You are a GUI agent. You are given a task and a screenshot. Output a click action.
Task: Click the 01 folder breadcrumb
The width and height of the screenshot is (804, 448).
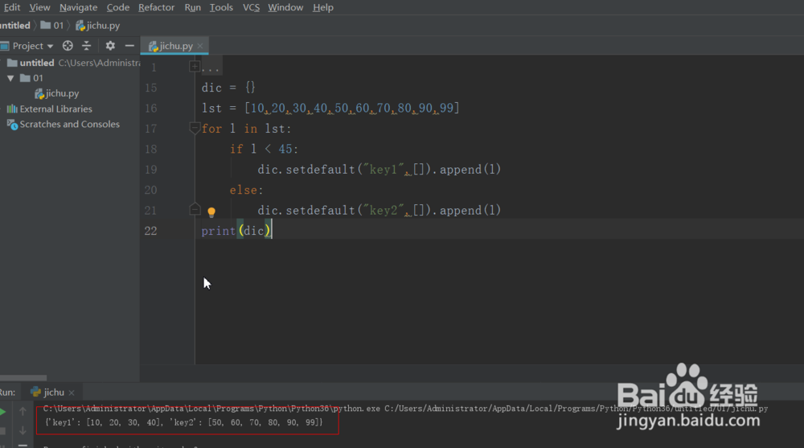[x=51, y=25]
